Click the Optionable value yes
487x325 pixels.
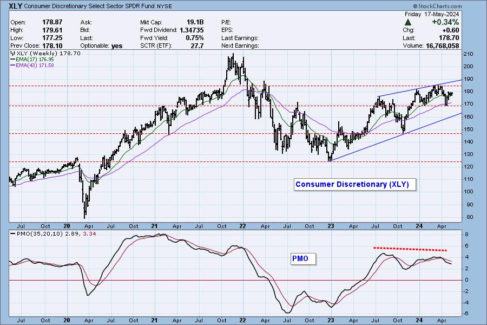click(x=117, y=46)
